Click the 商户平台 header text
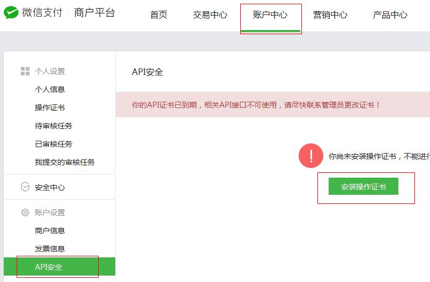 click(x=94, y=13)
